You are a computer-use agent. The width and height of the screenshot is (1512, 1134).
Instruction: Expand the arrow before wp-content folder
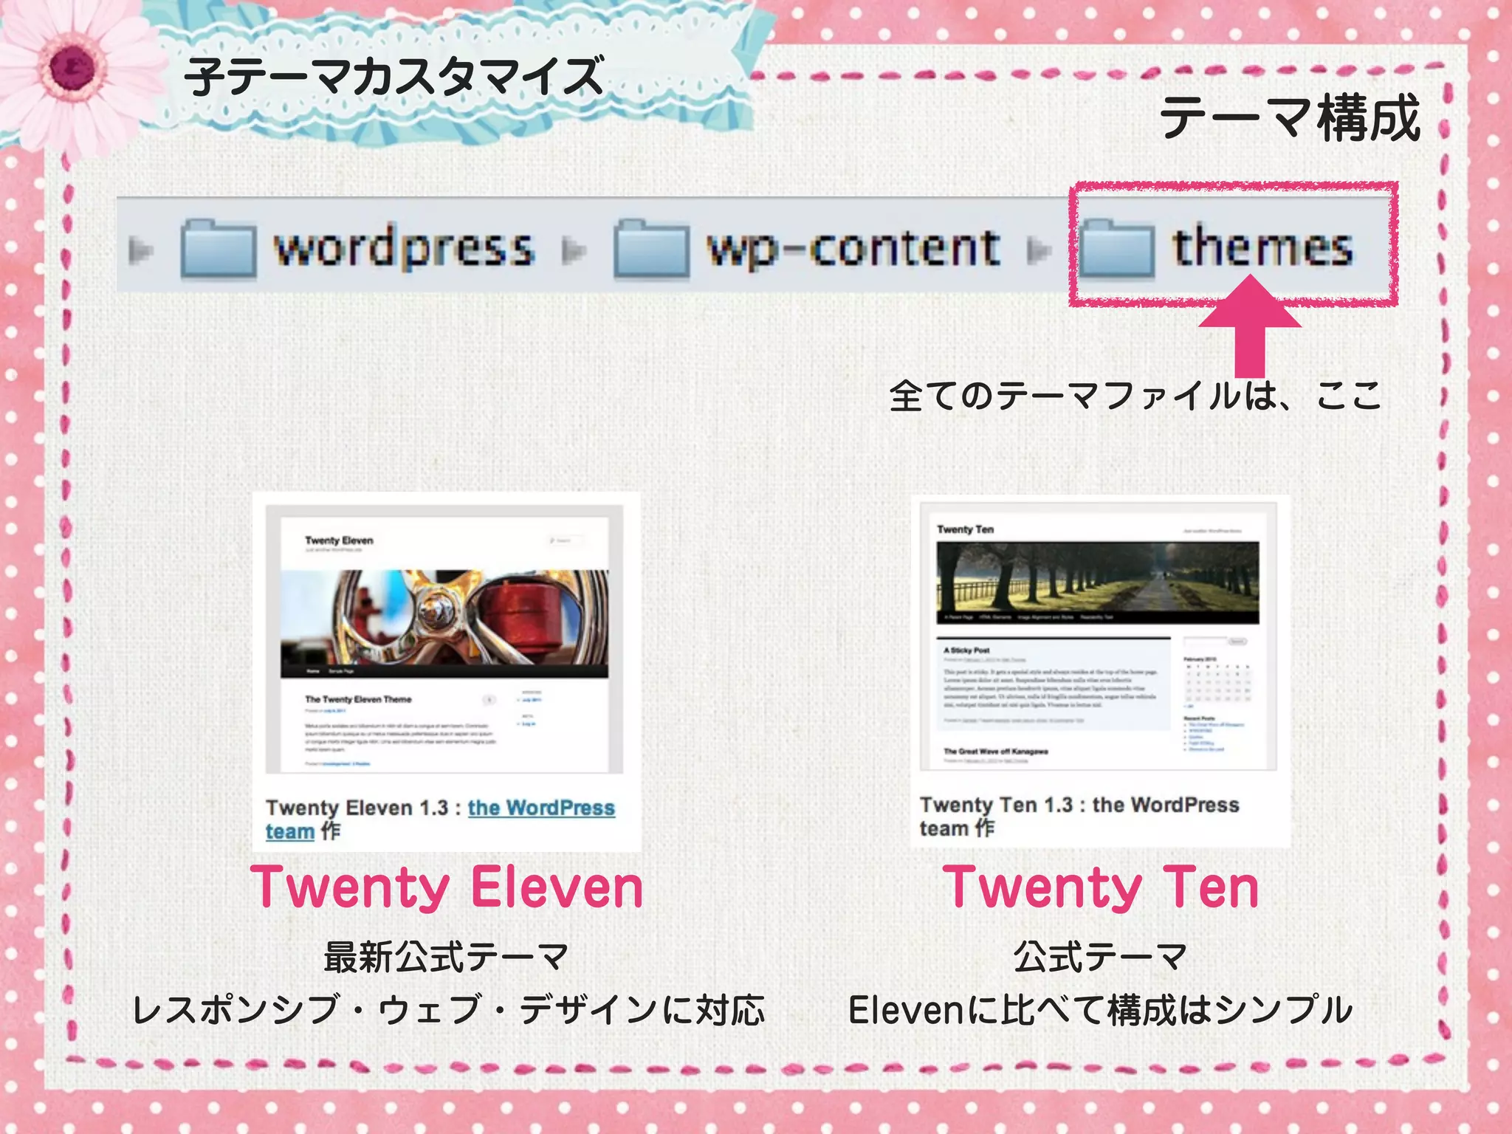pos(574,251)
